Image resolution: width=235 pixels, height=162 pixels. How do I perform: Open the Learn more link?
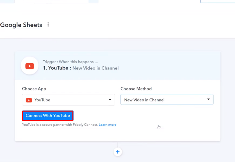(x=107, y=125)
